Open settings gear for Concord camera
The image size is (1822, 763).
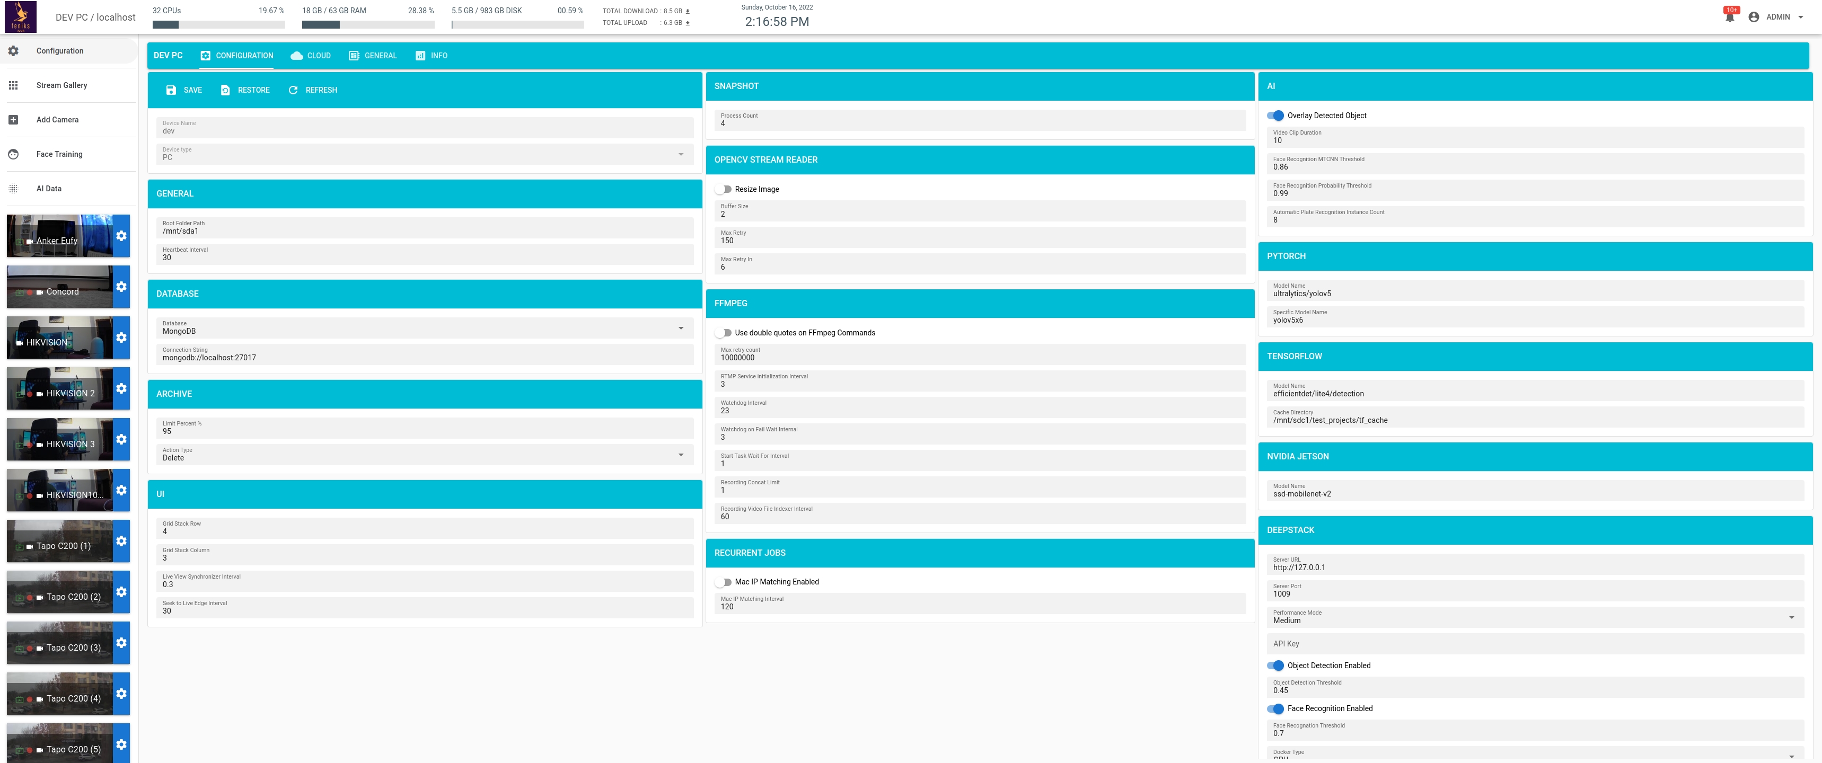[121, 287]
